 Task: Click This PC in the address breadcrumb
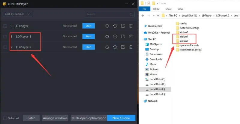point(173,16)
